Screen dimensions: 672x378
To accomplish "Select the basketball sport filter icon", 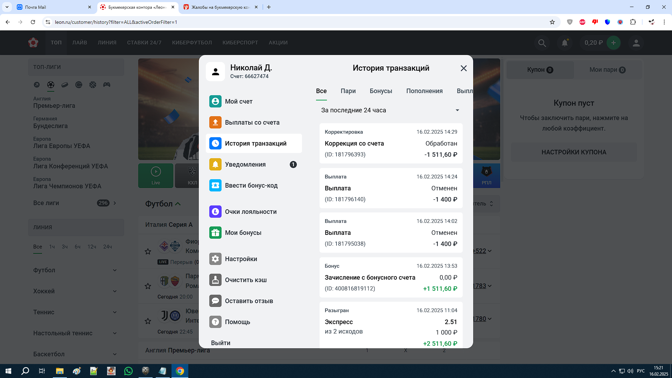I will [93, 85].
